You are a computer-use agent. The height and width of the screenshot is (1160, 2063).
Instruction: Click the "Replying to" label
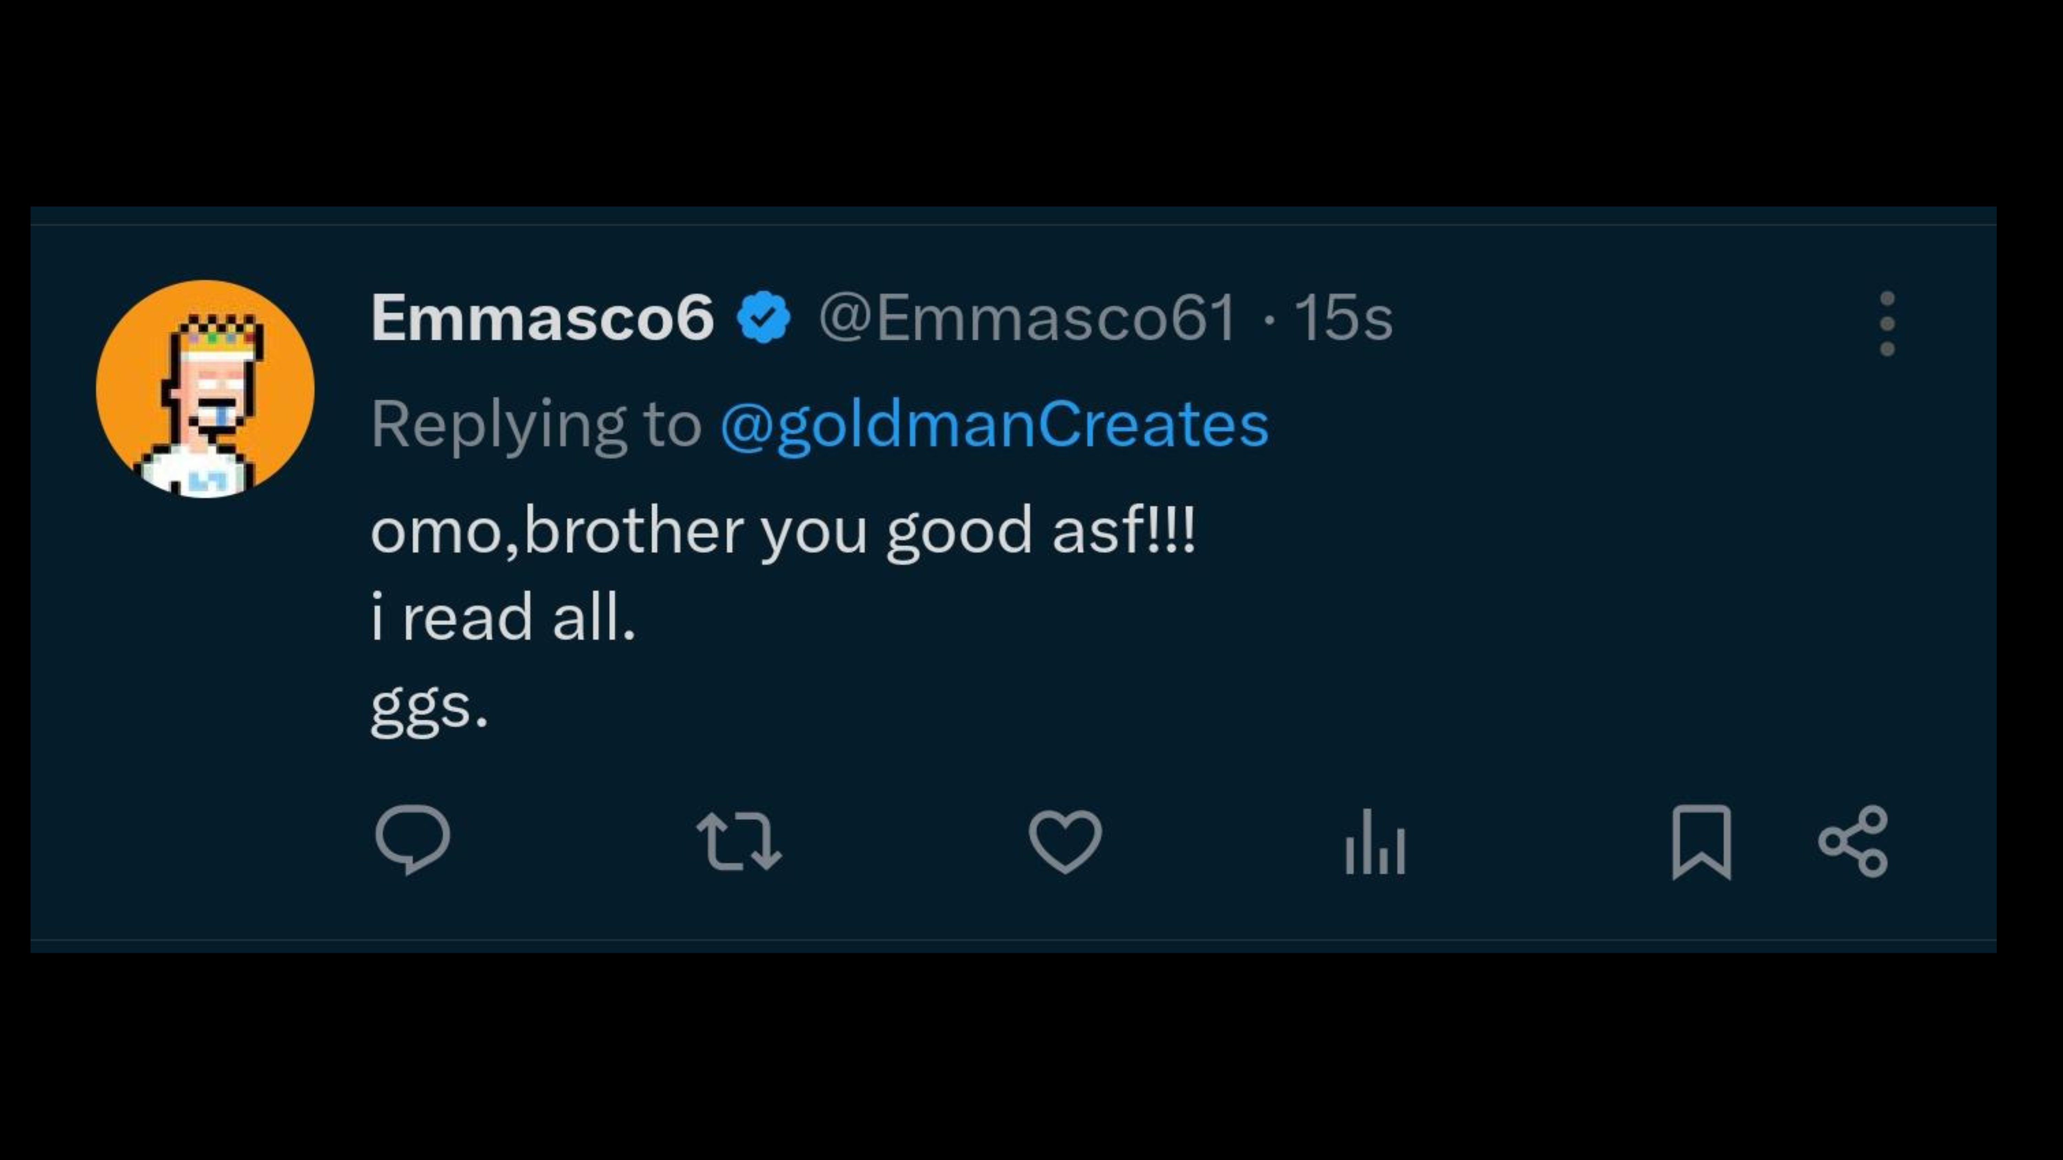536,424
